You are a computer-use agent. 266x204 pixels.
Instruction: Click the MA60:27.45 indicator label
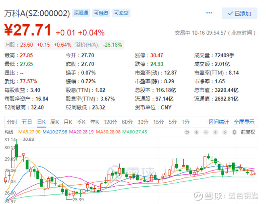(135, 132)
